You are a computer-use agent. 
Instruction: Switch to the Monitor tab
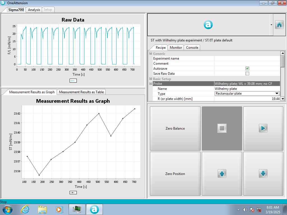(176, 48)
